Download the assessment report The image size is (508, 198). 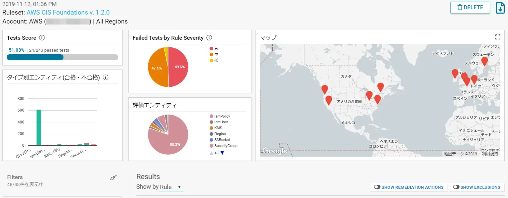pos(500,8)
